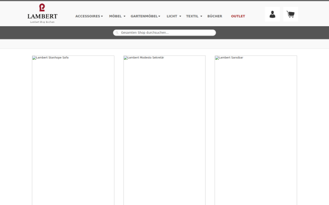Select the Accessoires menu label
The image size is (329, 205).
[x=88, y=16]
